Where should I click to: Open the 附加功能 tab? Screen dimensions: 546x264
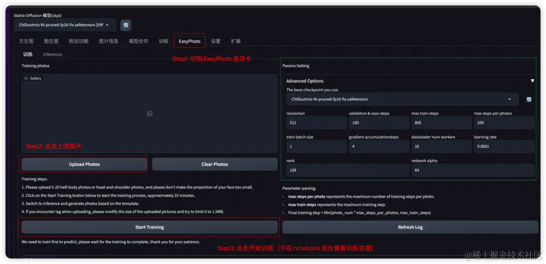(79, 41)
